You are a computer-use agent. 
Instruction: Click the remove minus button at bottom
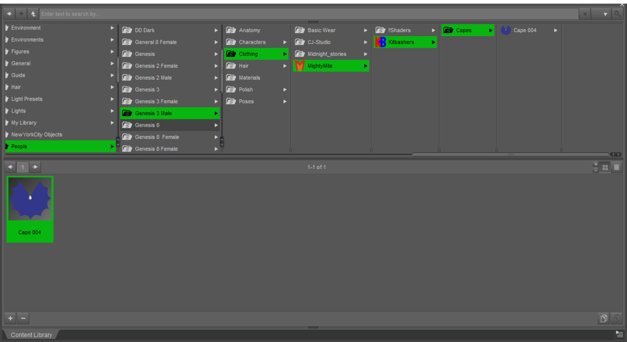click(x=23, y=318)
